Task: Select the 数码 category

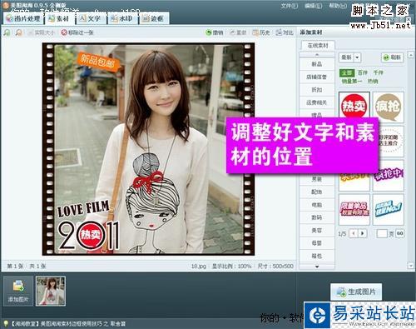Action: coord(317,217)
